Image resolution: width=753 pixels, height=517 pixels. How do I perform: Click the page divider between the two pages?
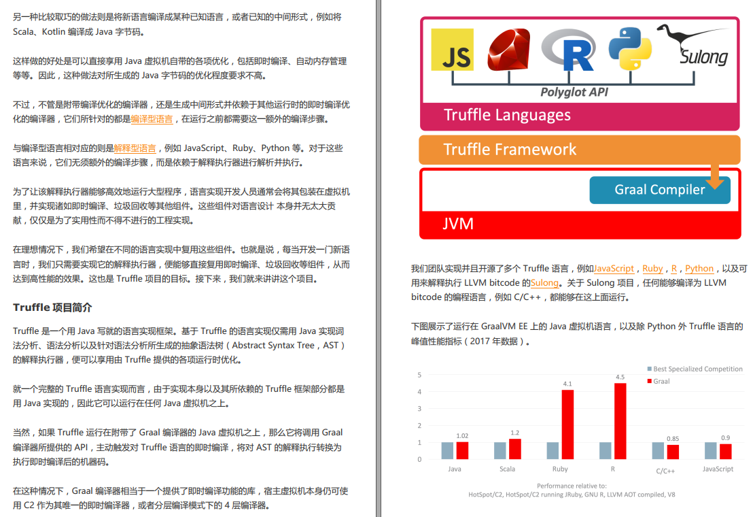point(379,258)
